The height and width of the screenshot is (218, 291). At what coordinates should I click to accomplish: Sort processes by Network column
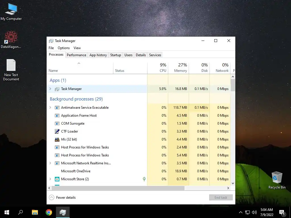pos(220,68)
